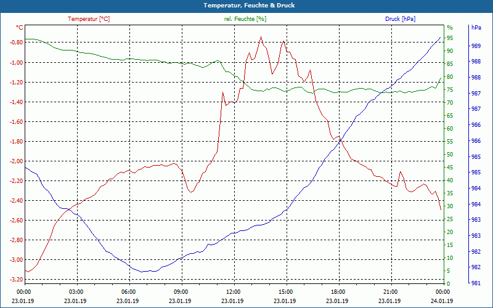Select the red Temperatur [°C] legend label

pos(89,19)
